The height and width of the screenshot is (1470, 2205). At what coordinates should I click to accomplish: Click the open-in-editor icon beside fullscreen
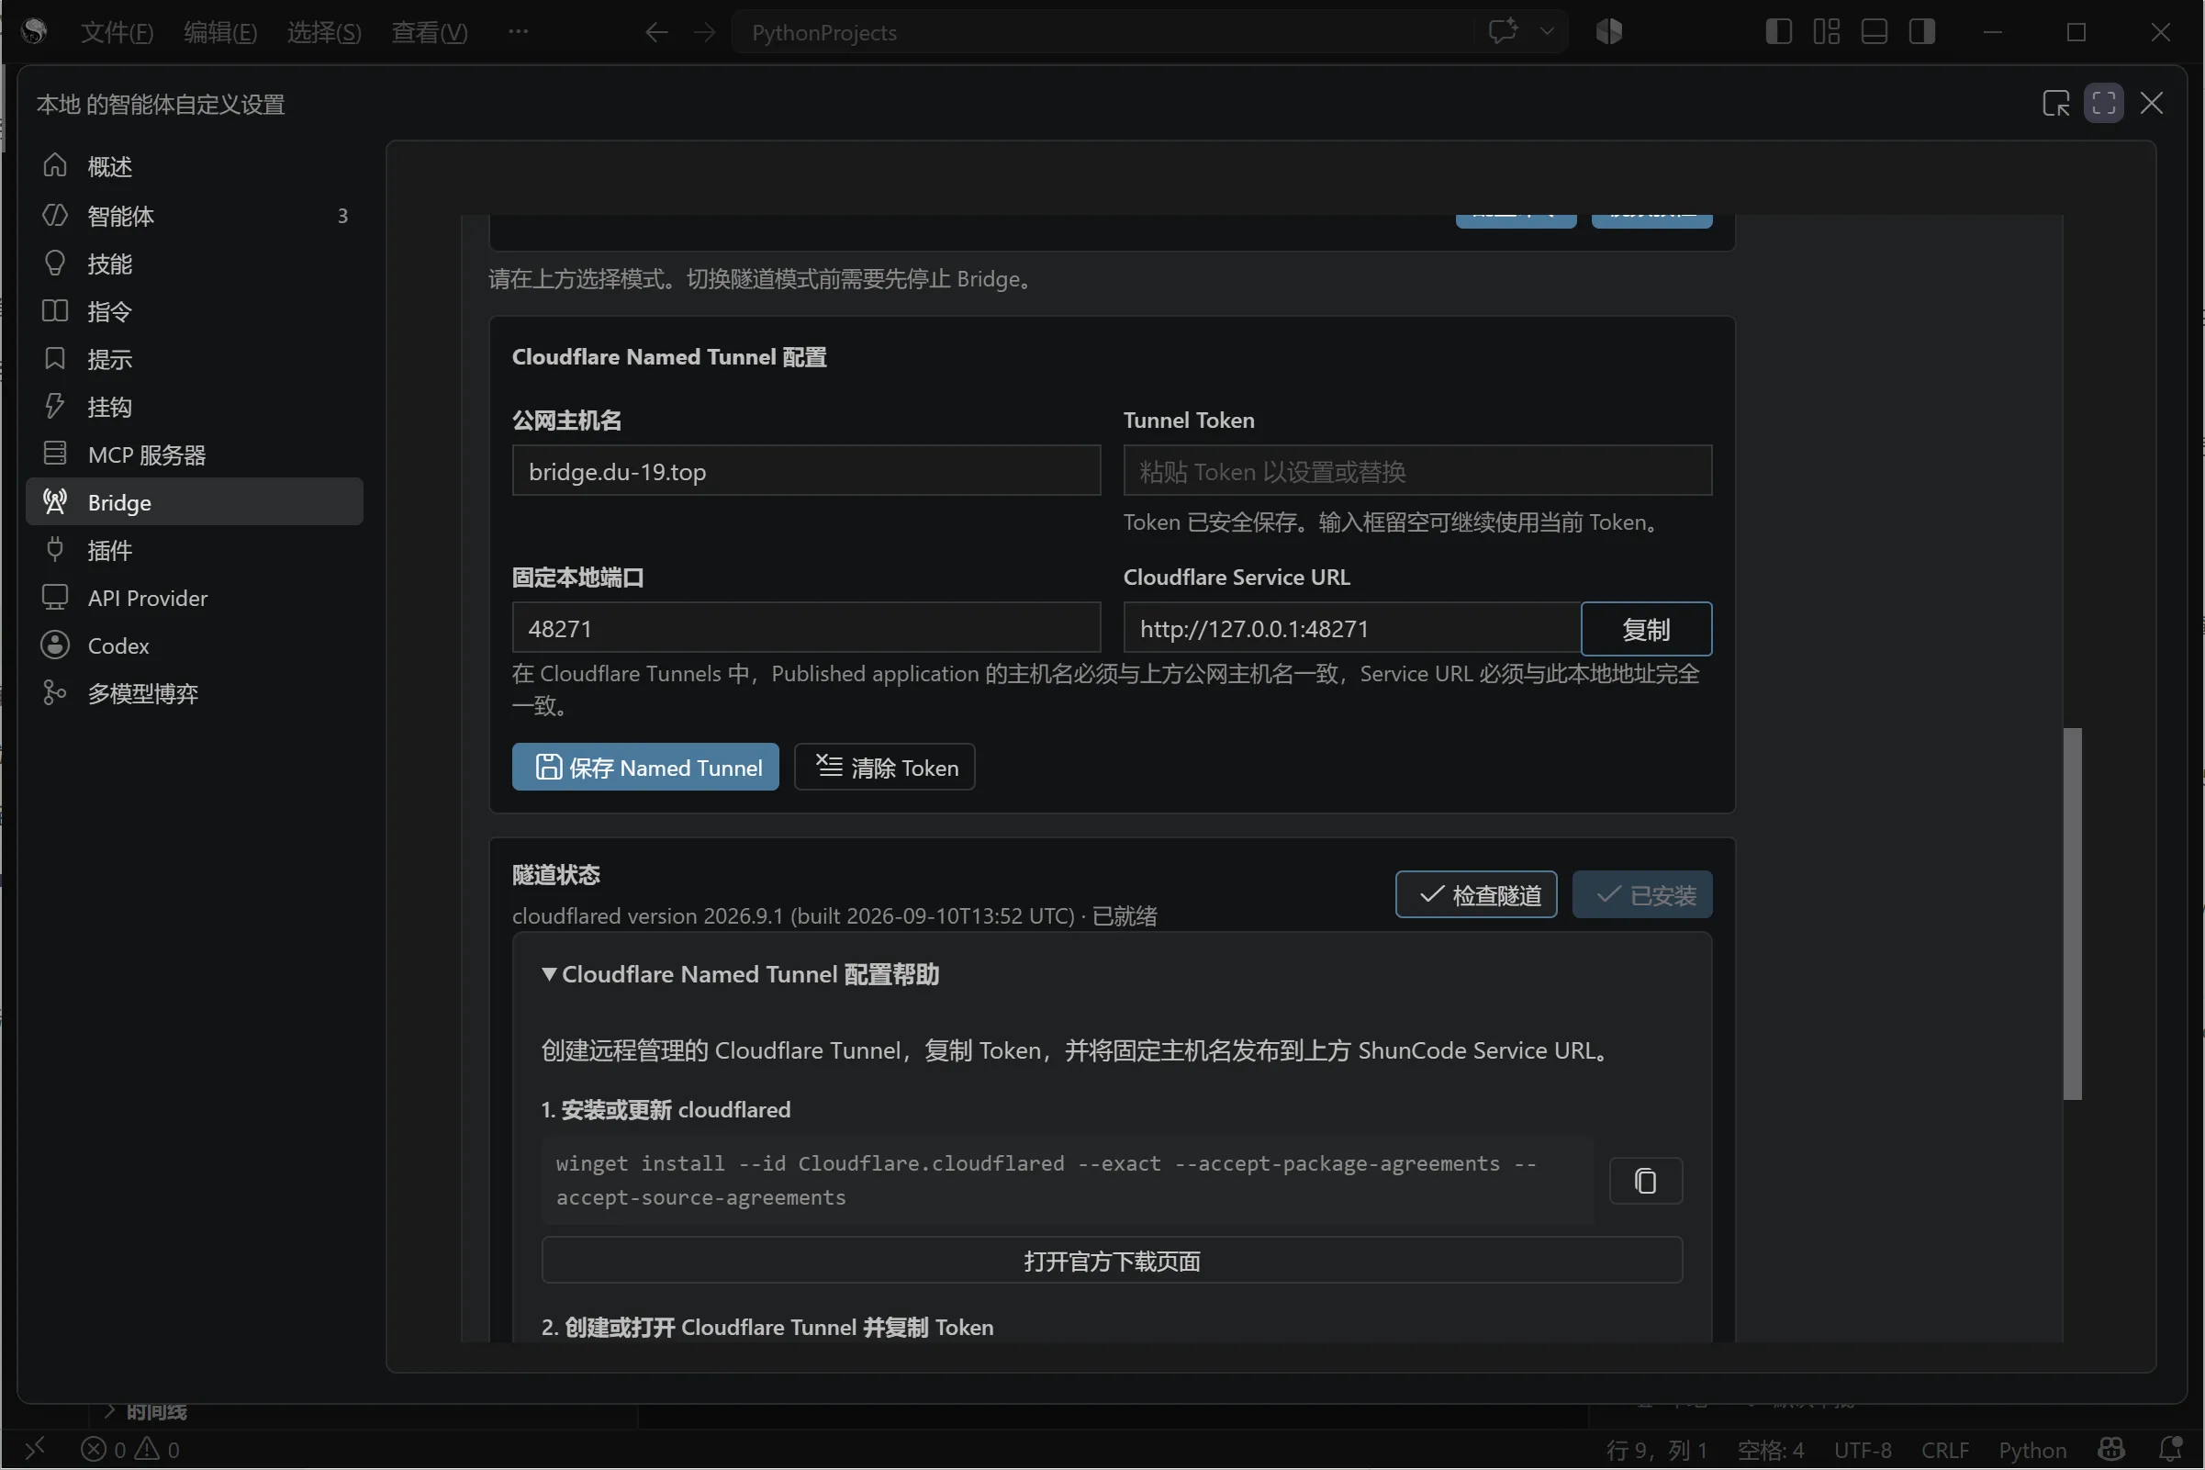click(2056, 103)
